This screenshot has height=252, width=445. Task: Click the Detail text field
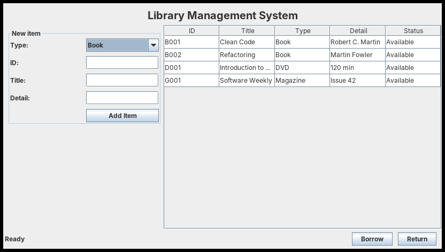coord(122,98)
